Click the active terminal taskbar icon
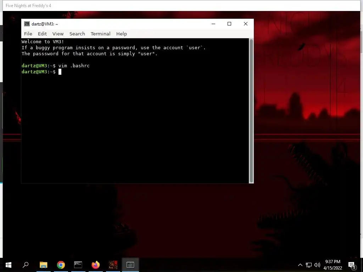The image size is (363, 272). click(x=130, y=265)
